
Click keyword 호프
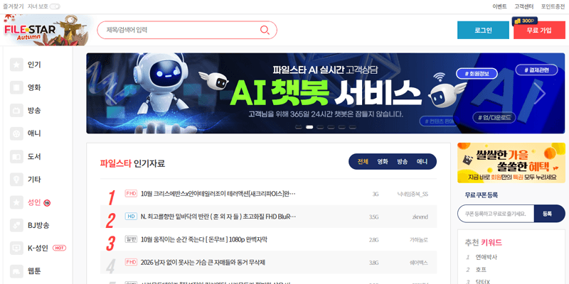tap(481, 270)
